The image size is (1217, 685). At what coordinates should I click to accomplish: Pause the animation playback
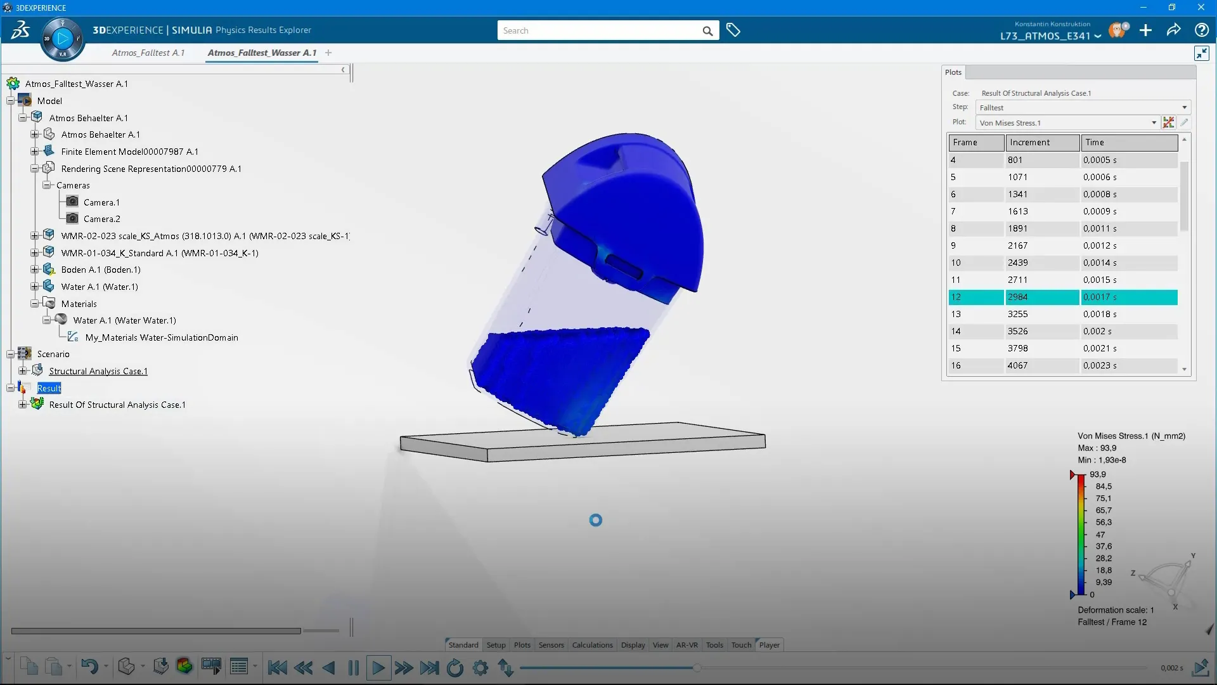point(354,668)
